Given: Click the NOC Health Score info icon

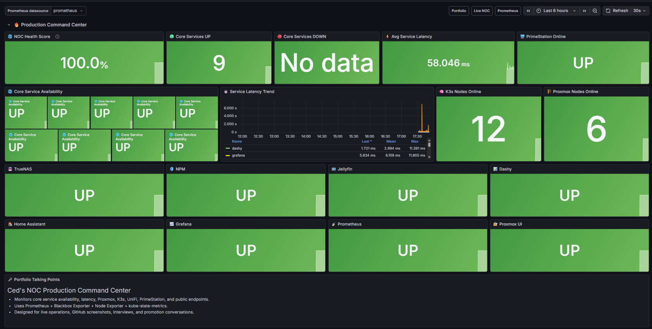Looking at the screenshot, I should point(57,36).
